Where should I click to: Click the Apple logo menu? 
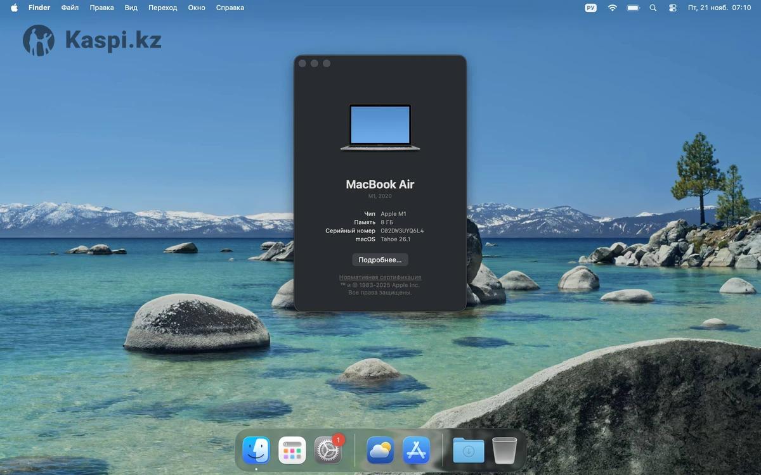point(14,8)
